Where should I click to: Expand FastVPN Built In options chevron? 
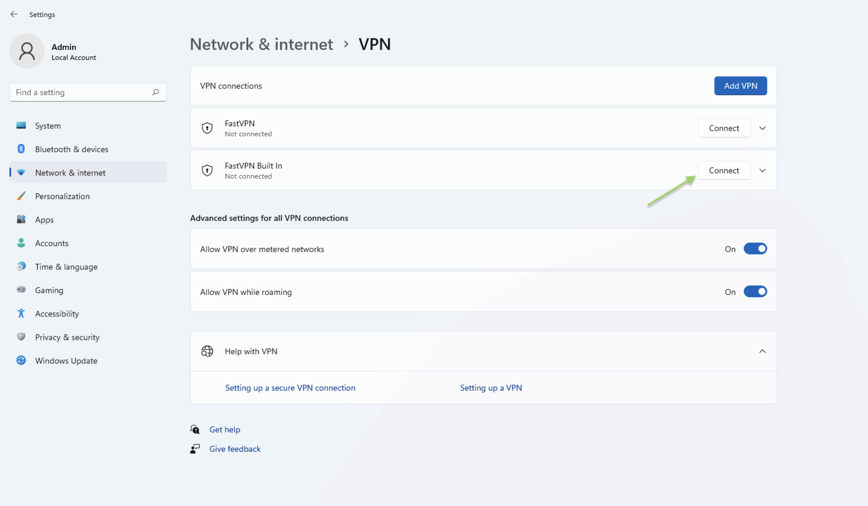point(762,170)
